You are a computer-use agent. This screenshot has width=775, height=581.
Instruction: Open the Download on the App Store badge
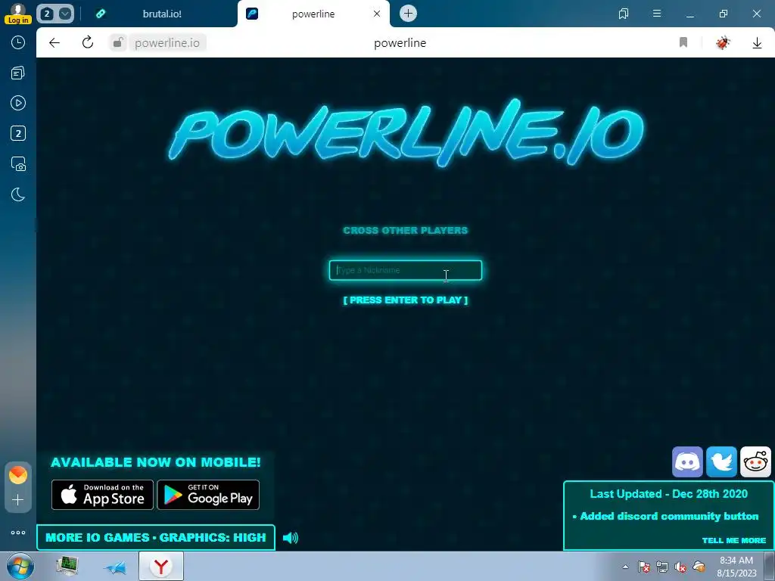102,495
